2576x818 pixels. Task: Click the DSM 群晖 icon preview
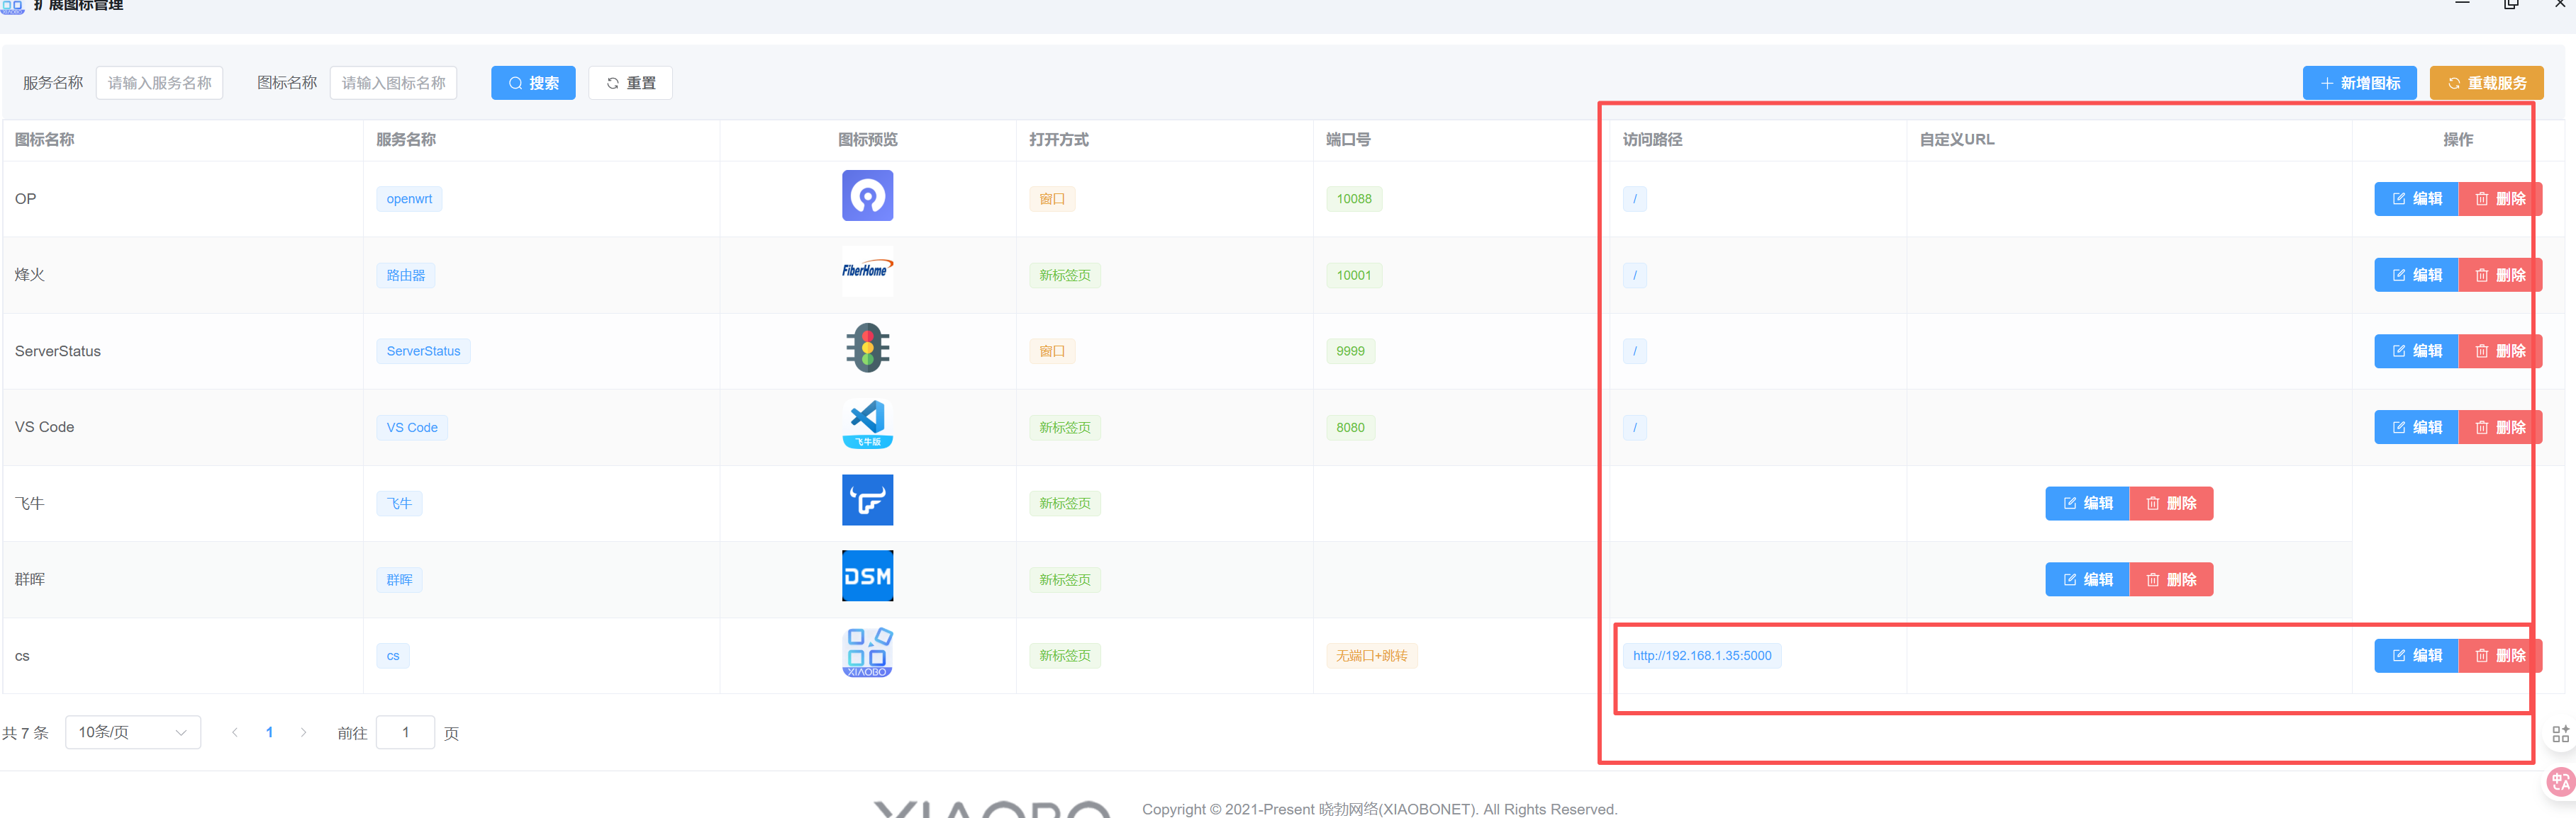(867, 576)
